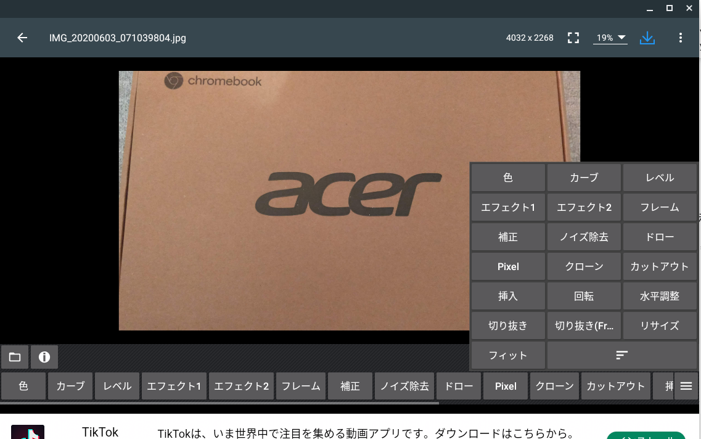Click ドロー in the bottom toolbar

[x=458, y=386]
